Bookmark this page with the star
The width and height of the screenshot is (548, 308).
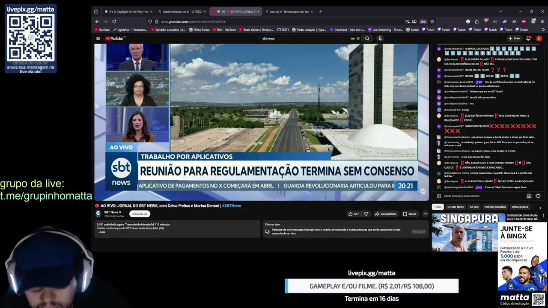432,21
